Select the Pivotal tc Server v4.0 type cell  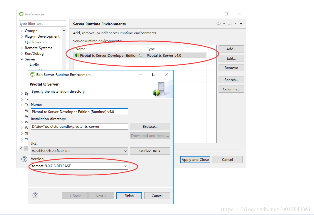[x=176, y=56]
